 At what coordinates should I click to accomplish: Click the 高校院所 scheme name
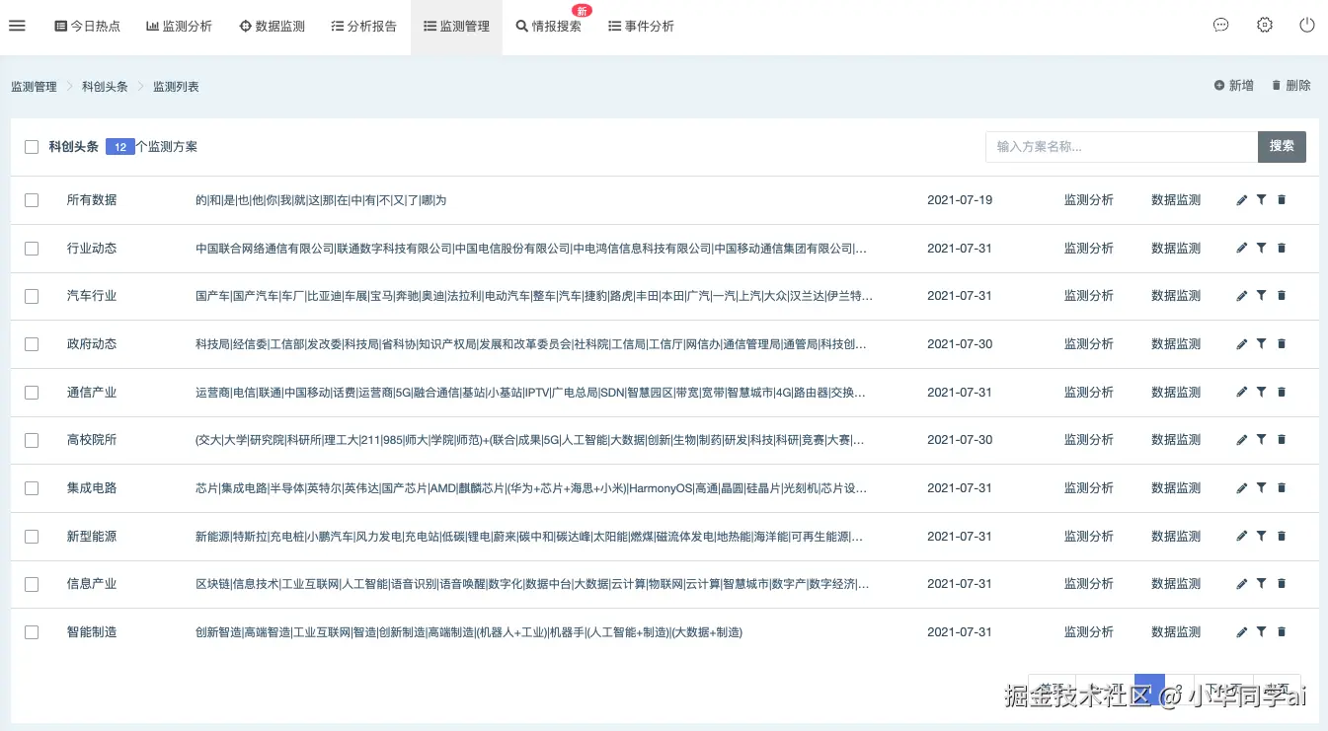coord(92,440)
